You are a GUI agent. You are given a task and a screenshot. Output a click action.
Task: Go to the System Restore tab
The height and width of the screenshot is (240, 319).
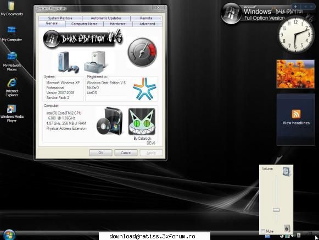point(60,18)
